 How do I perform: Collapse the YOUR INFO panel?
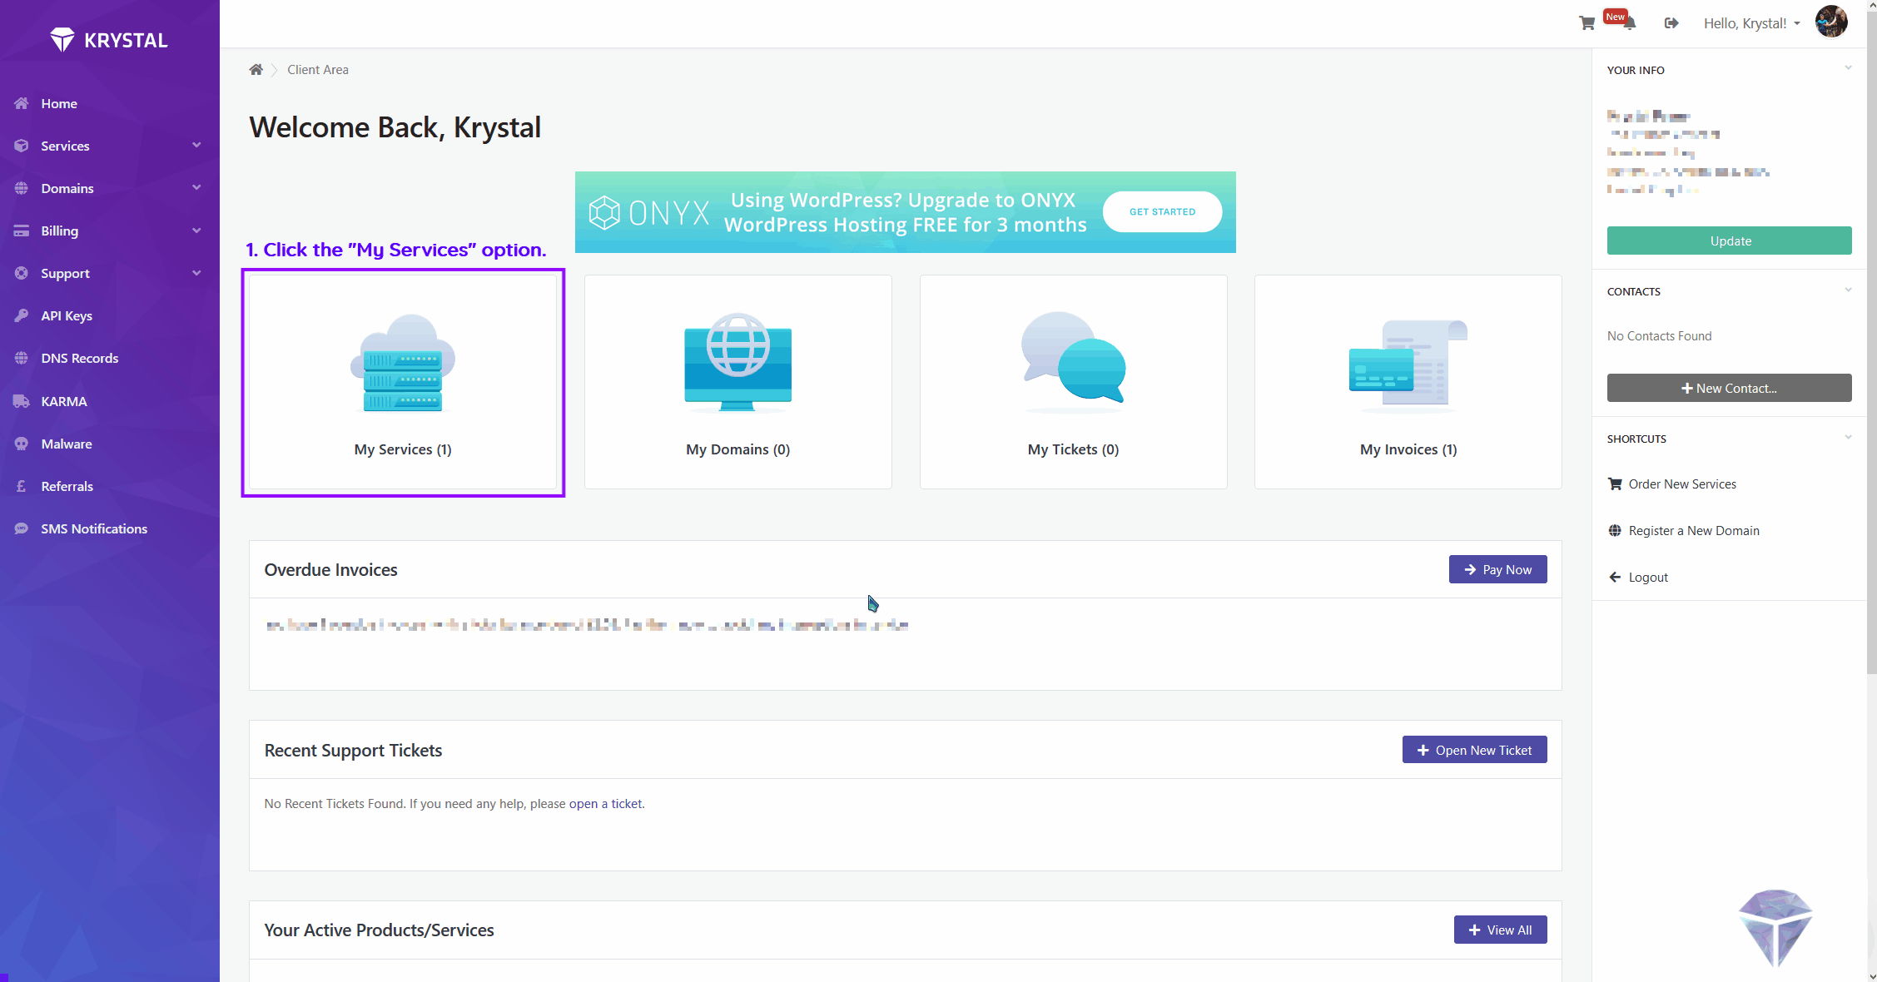(x=1848, y=68)
